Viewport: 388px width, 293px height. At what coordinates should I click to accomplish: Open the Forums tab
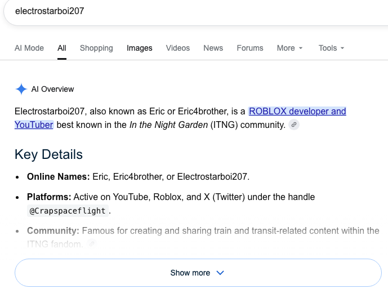[250, 48]
